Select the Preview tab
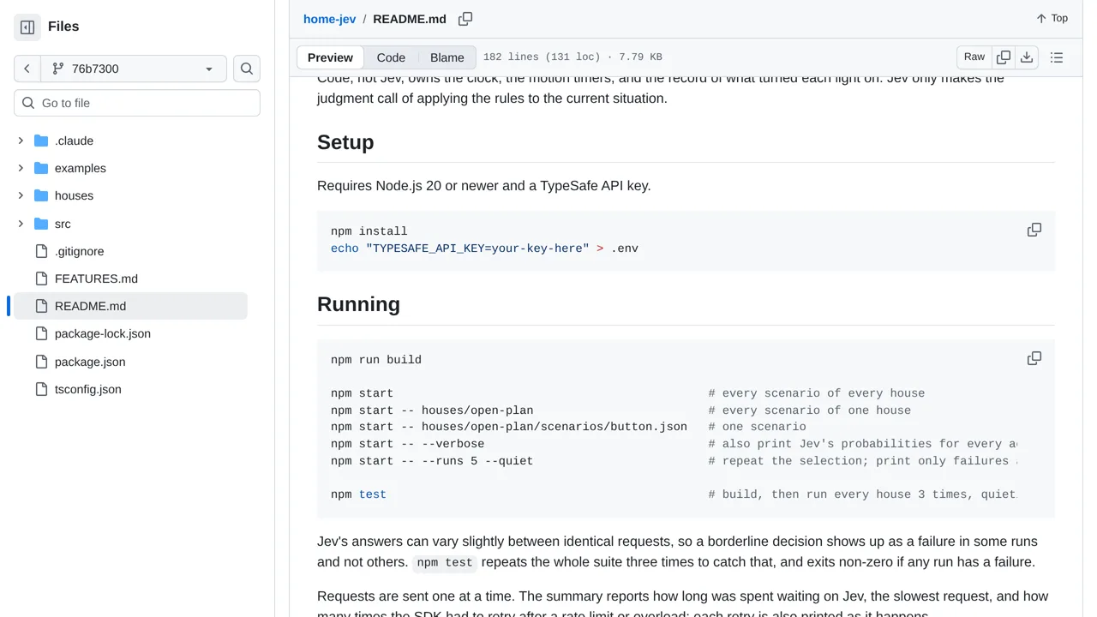 point(330,57)
